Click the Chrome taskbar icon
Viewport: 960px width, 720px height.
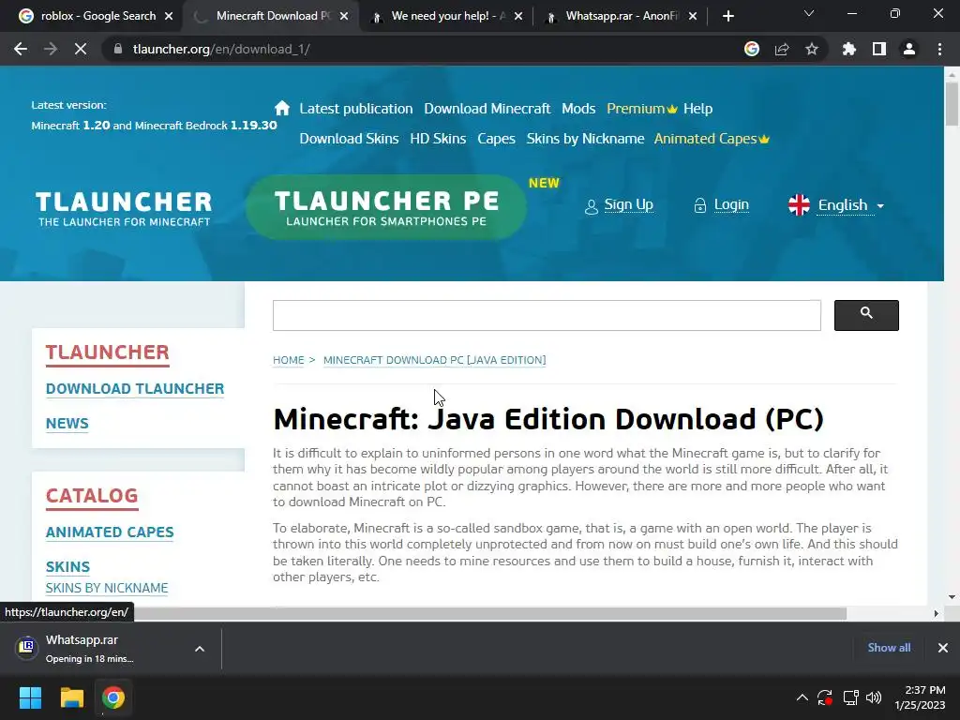coord(113,697)
